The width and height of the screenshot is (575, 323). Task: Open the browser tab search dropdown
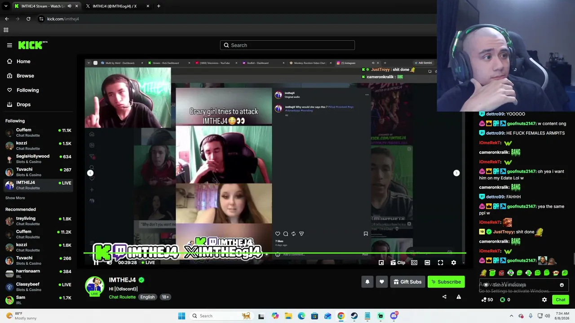coord(6,6)
